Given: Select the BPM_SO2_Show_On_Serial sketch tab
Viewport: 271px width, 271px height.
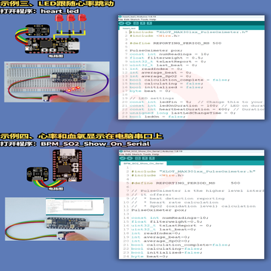Looking at the screenshot, I should (144, 163).
